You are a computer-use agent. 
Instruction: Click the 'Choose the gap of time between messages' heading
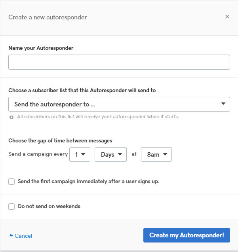click(x=60, y=140)
